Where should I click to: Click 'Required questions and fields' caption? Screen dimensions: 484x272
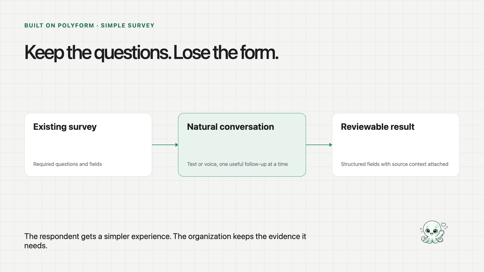pos(68,164)
